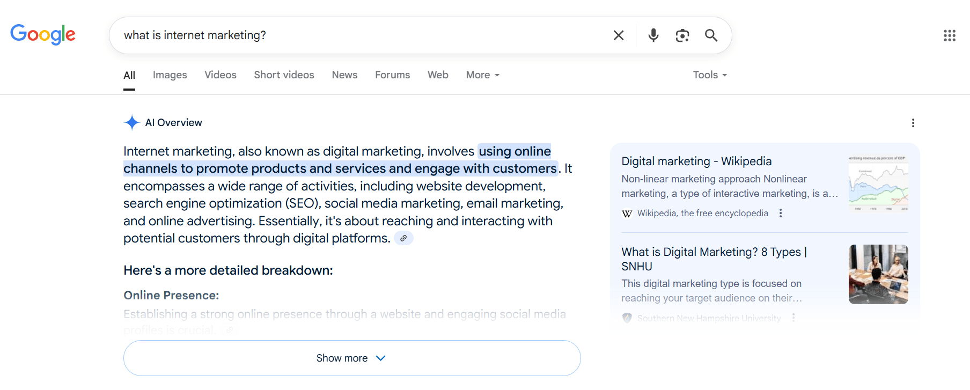Open AI Overview three-dot options menu
Image resolution: width=970 pixels, height=390 pixels.
pyautogui.click(x=913, y=123)
